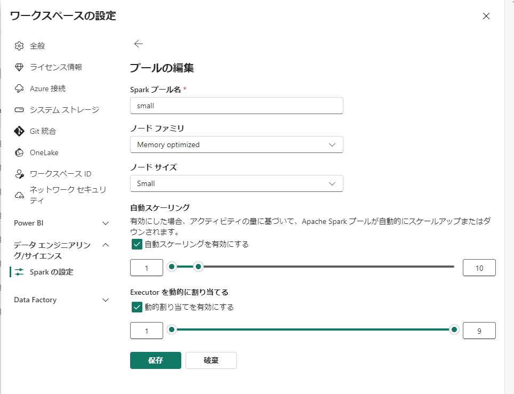Image resolution: width=514 pixels, height=394 pixels.
Task: Collapse the データ エンジニアリング/サイエンス section
Action: pos(106,245)
